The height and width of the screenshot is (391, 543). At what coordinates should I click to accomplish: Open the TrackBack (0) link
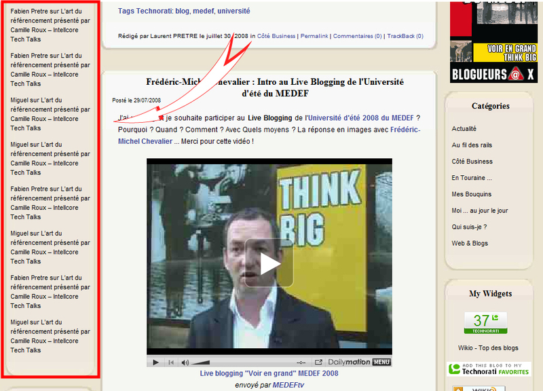(405, 36)
